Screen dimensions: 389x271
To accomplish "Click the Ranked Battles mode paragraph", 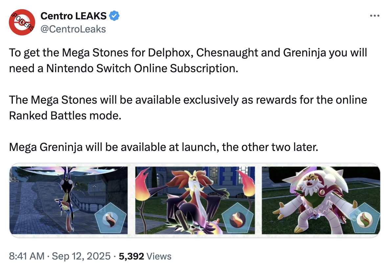I will click(188, 108).
